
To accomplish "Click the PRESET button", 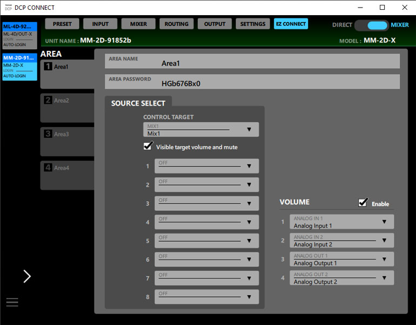I will (62, 24).
